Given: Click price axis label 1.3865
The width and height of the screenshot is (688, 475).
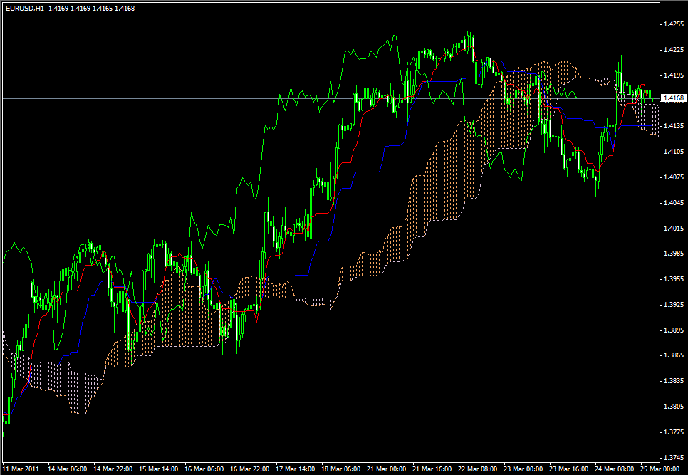Looking at the screenshot, I should click(674, 355).
